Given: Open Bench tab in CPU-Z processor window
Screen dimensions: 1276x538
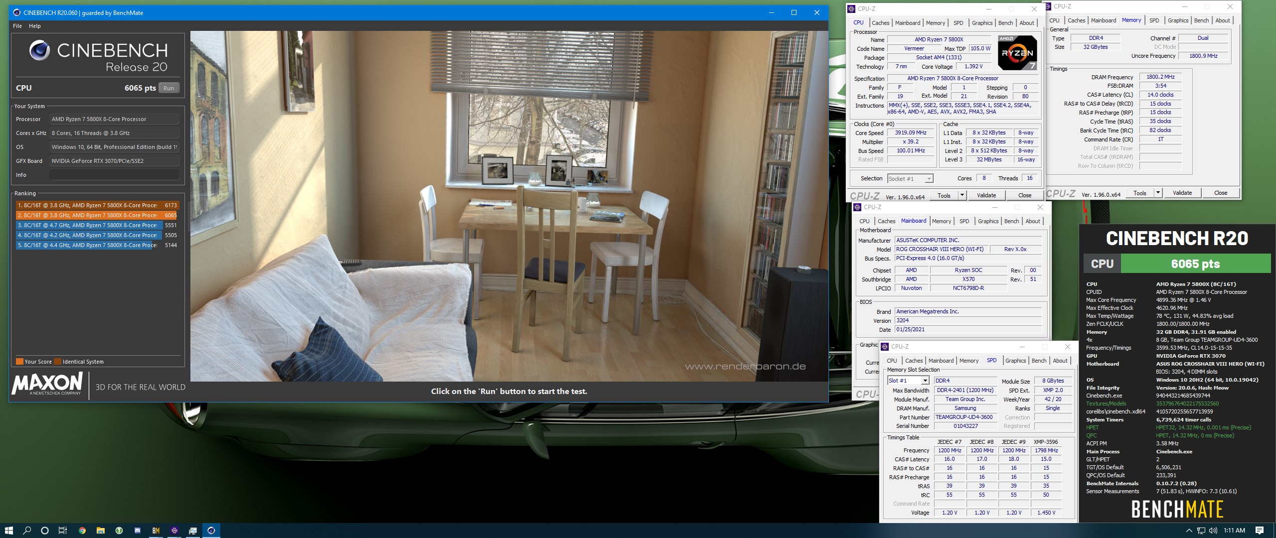Looking at the screenshot, I should pyautogui.click(x=1005, y=23).
